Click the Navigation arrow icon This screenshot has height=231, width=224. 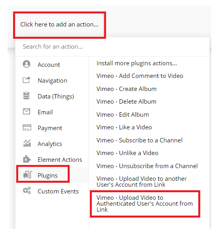click(27, 80)
